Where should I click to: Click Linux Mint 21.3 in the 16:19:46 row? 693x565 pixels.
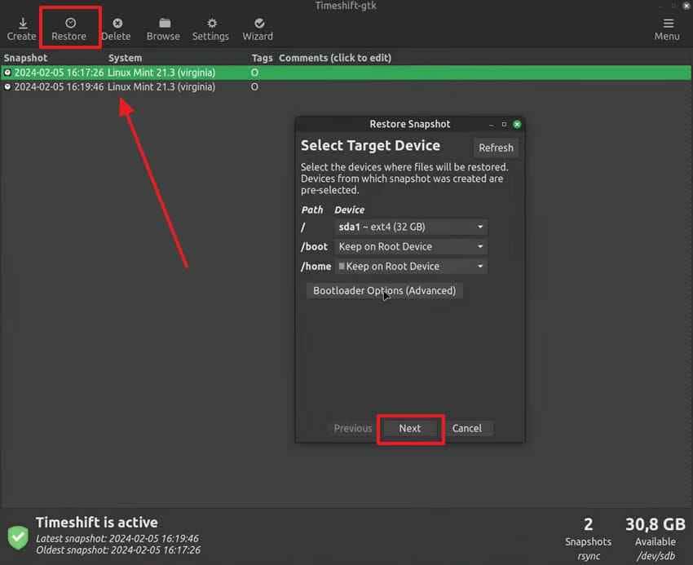pyautogui.click(x=161, y=86)
